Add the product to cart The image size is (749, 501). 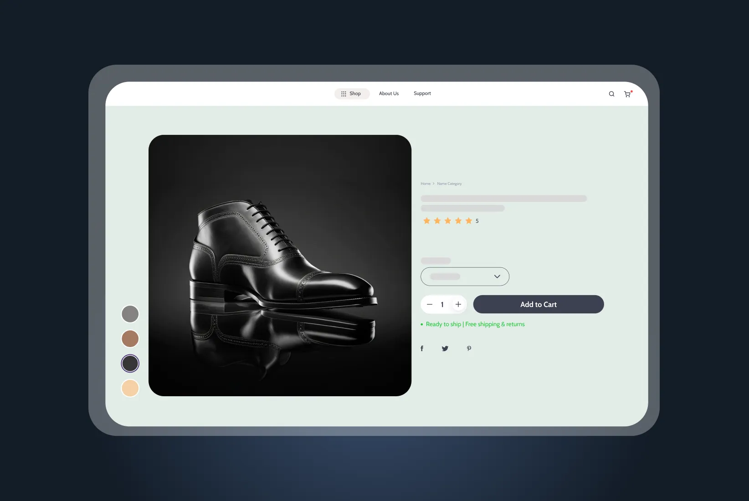[539, 304]
